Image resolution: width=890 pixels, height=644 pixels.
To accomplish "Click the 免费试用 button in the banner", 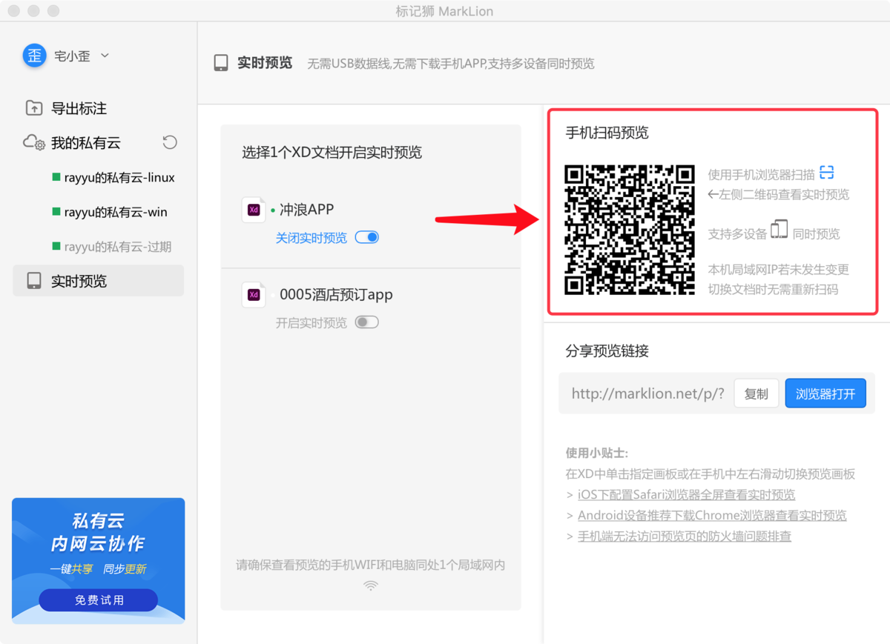I will coord(99,600).
